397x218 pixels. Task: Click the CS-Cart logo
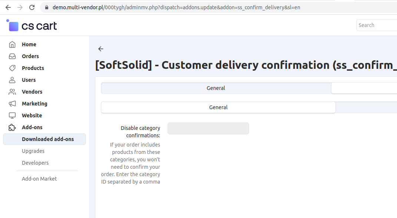point(32,26)
